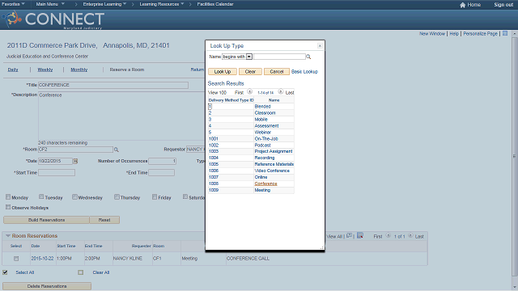Image resolution: width=518 pixels, height=291 pixels.
Task: Switch to the Weekly view tab
Action: [x=45, y=70]
